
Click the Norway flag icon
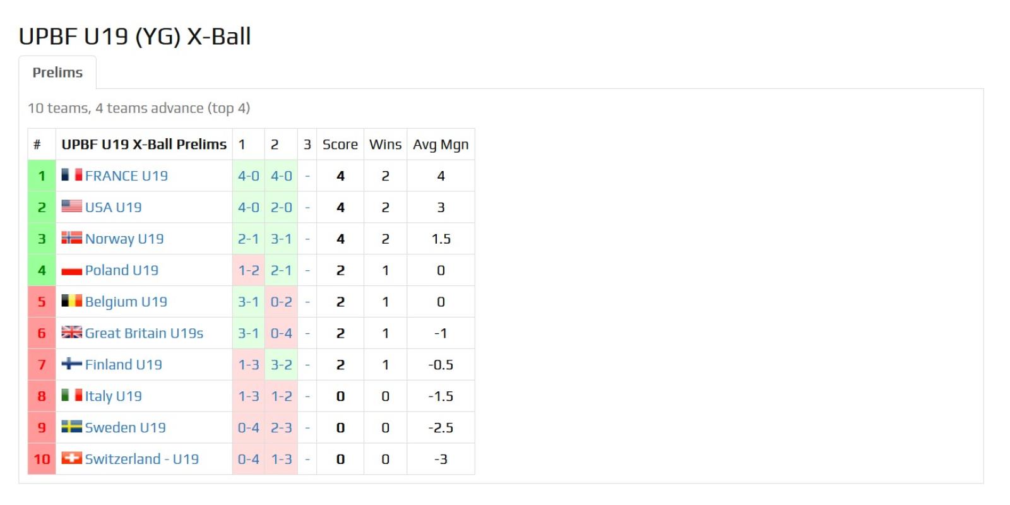71,238
